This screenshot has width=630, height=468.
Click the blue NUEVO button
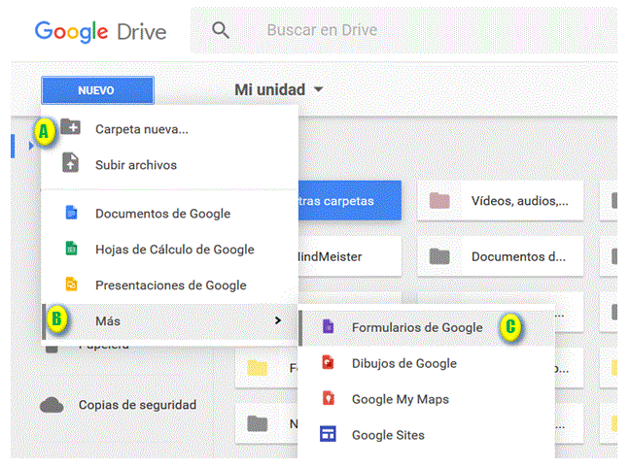coord(97,90)
